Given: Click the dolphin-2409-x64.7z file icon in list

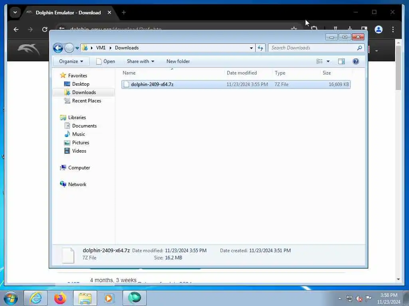Looking at the screenshot, I should pyautogui.click(x=126, y=84).
